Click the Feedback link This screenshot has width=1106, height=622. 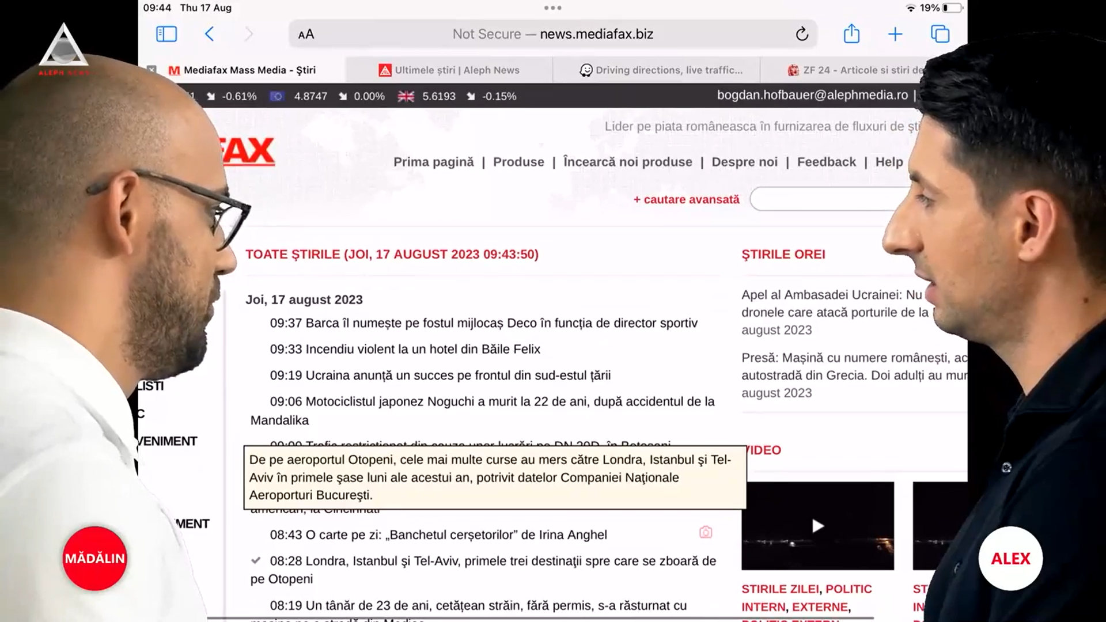coord(826,162)
